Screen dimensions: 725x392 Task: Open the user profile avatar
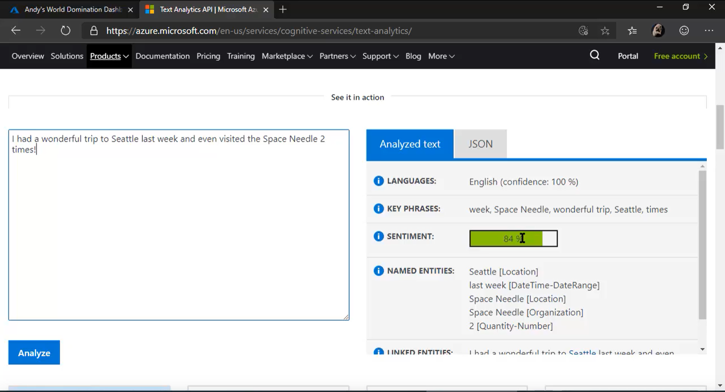coord(658,31)
